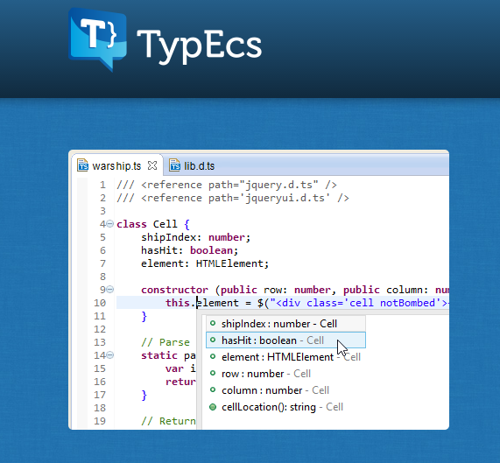Collapse the constructor fold marker at line 9
Viewport: 500px width, 463px height.
pyautogui.click(x=110, y=290)
